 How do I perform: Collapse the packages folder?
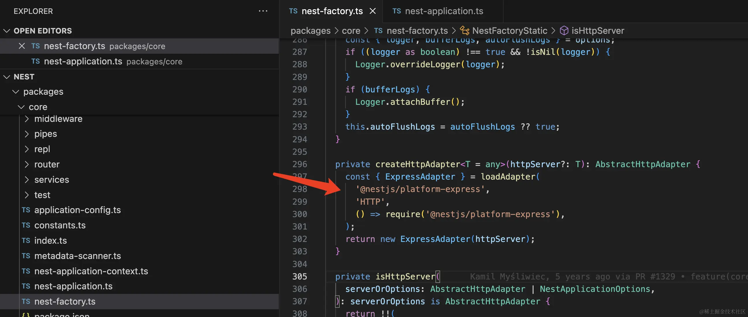16,92
